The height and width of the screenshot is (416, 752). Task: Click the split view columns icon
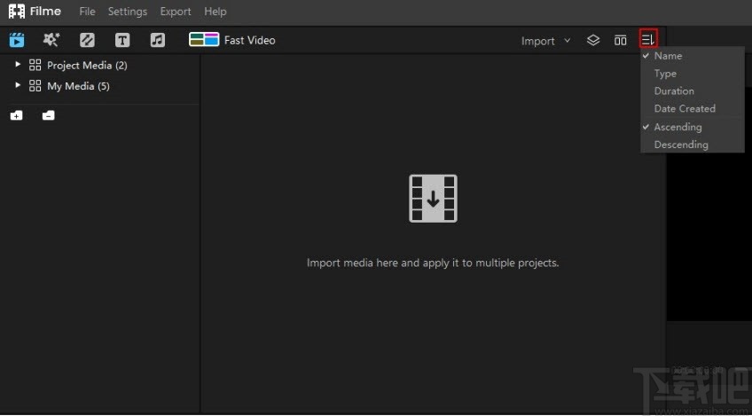coord(620,40)
